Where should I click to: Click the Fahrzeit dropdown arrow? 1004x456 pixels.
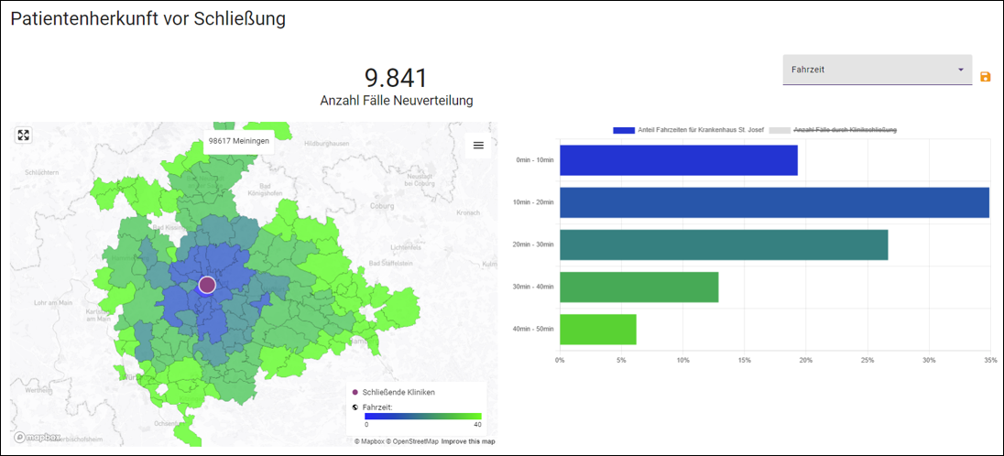point(961,70)
